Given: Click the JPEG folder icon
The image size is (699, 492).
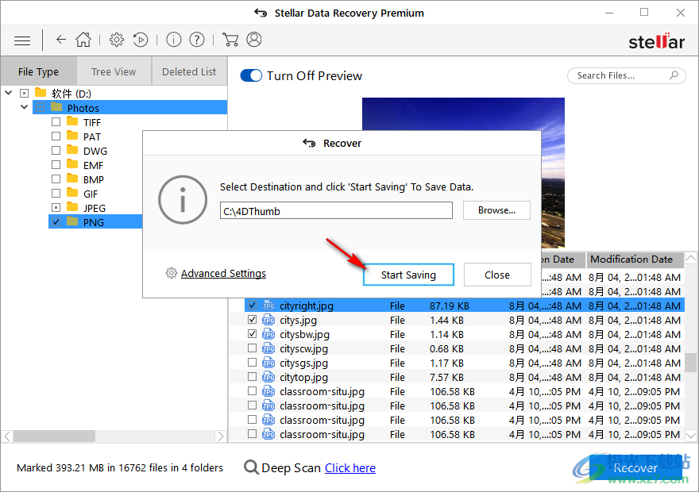Looking at the screenshot, I should [x=72, y=206].
